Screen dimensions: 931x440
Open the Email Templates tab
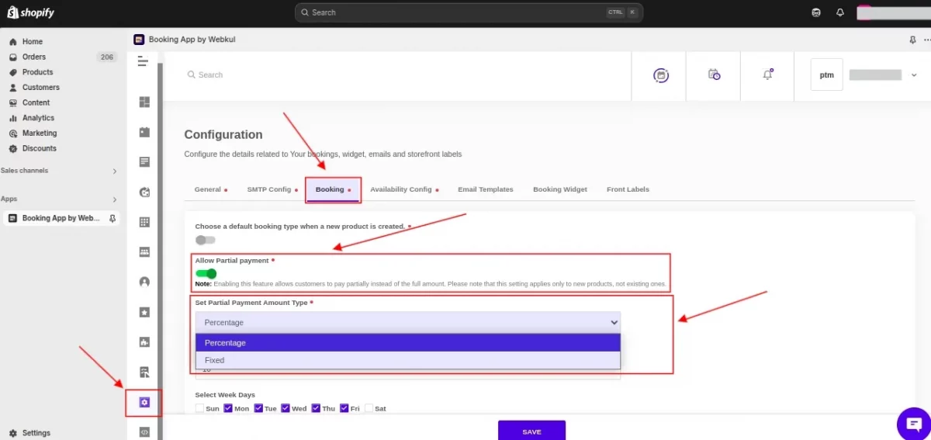[x=486, y=189]
